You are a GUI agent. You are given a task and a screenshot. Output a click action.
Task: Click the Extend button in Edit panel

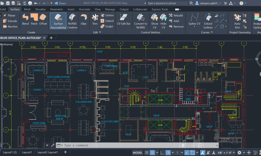(107, 21)
